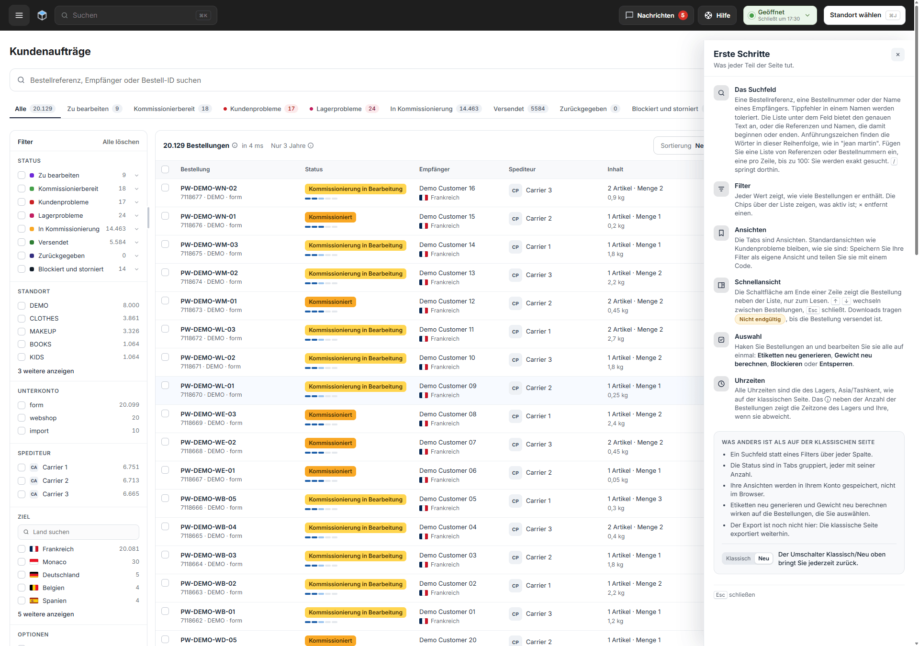
Task: Click the lifebuoy icon in the Hilfe button
Action: pos(708,15)
